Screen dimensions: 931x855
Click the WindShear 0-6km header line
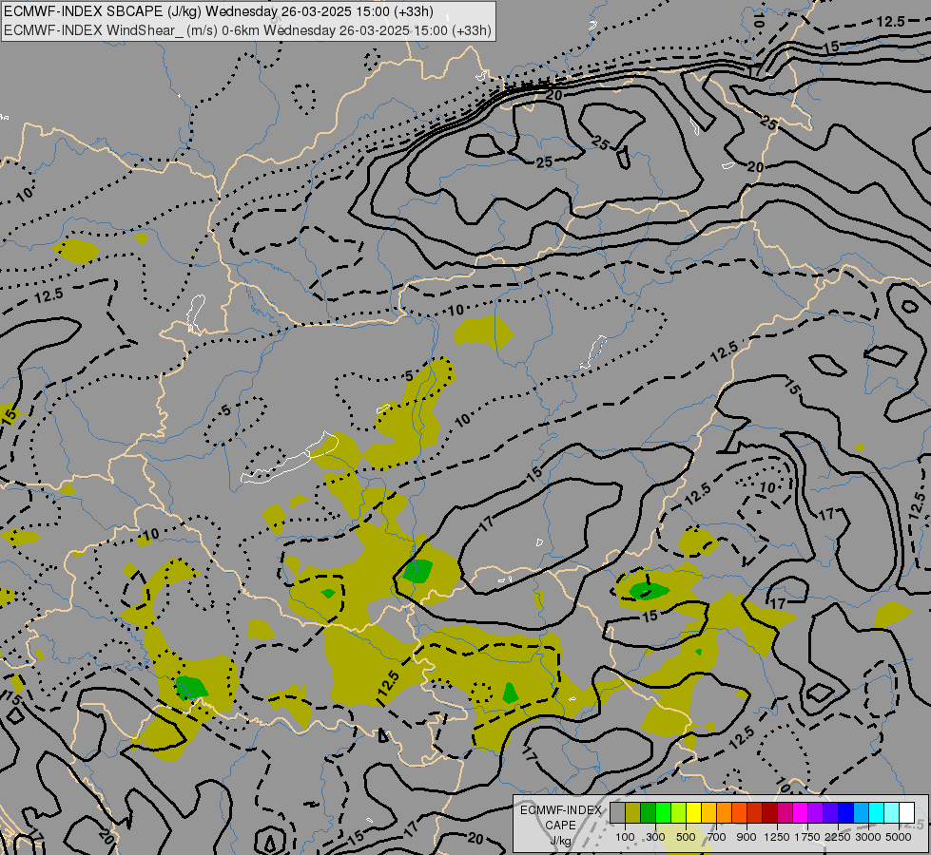click(247, 30)
